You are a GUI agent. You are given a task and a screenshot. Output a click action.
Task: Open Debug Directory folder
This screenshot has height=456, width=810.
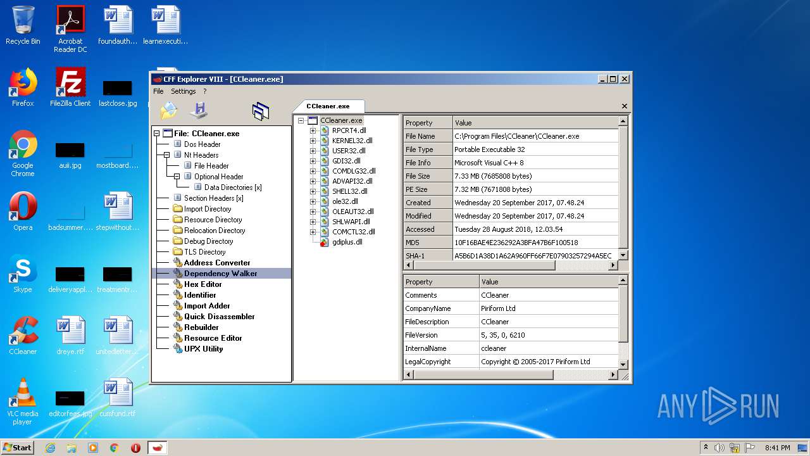click(x=208, y=241)
